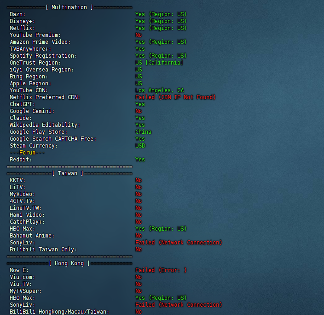
Task: Click the Multination section header
Action: click(x=69, y=7)
